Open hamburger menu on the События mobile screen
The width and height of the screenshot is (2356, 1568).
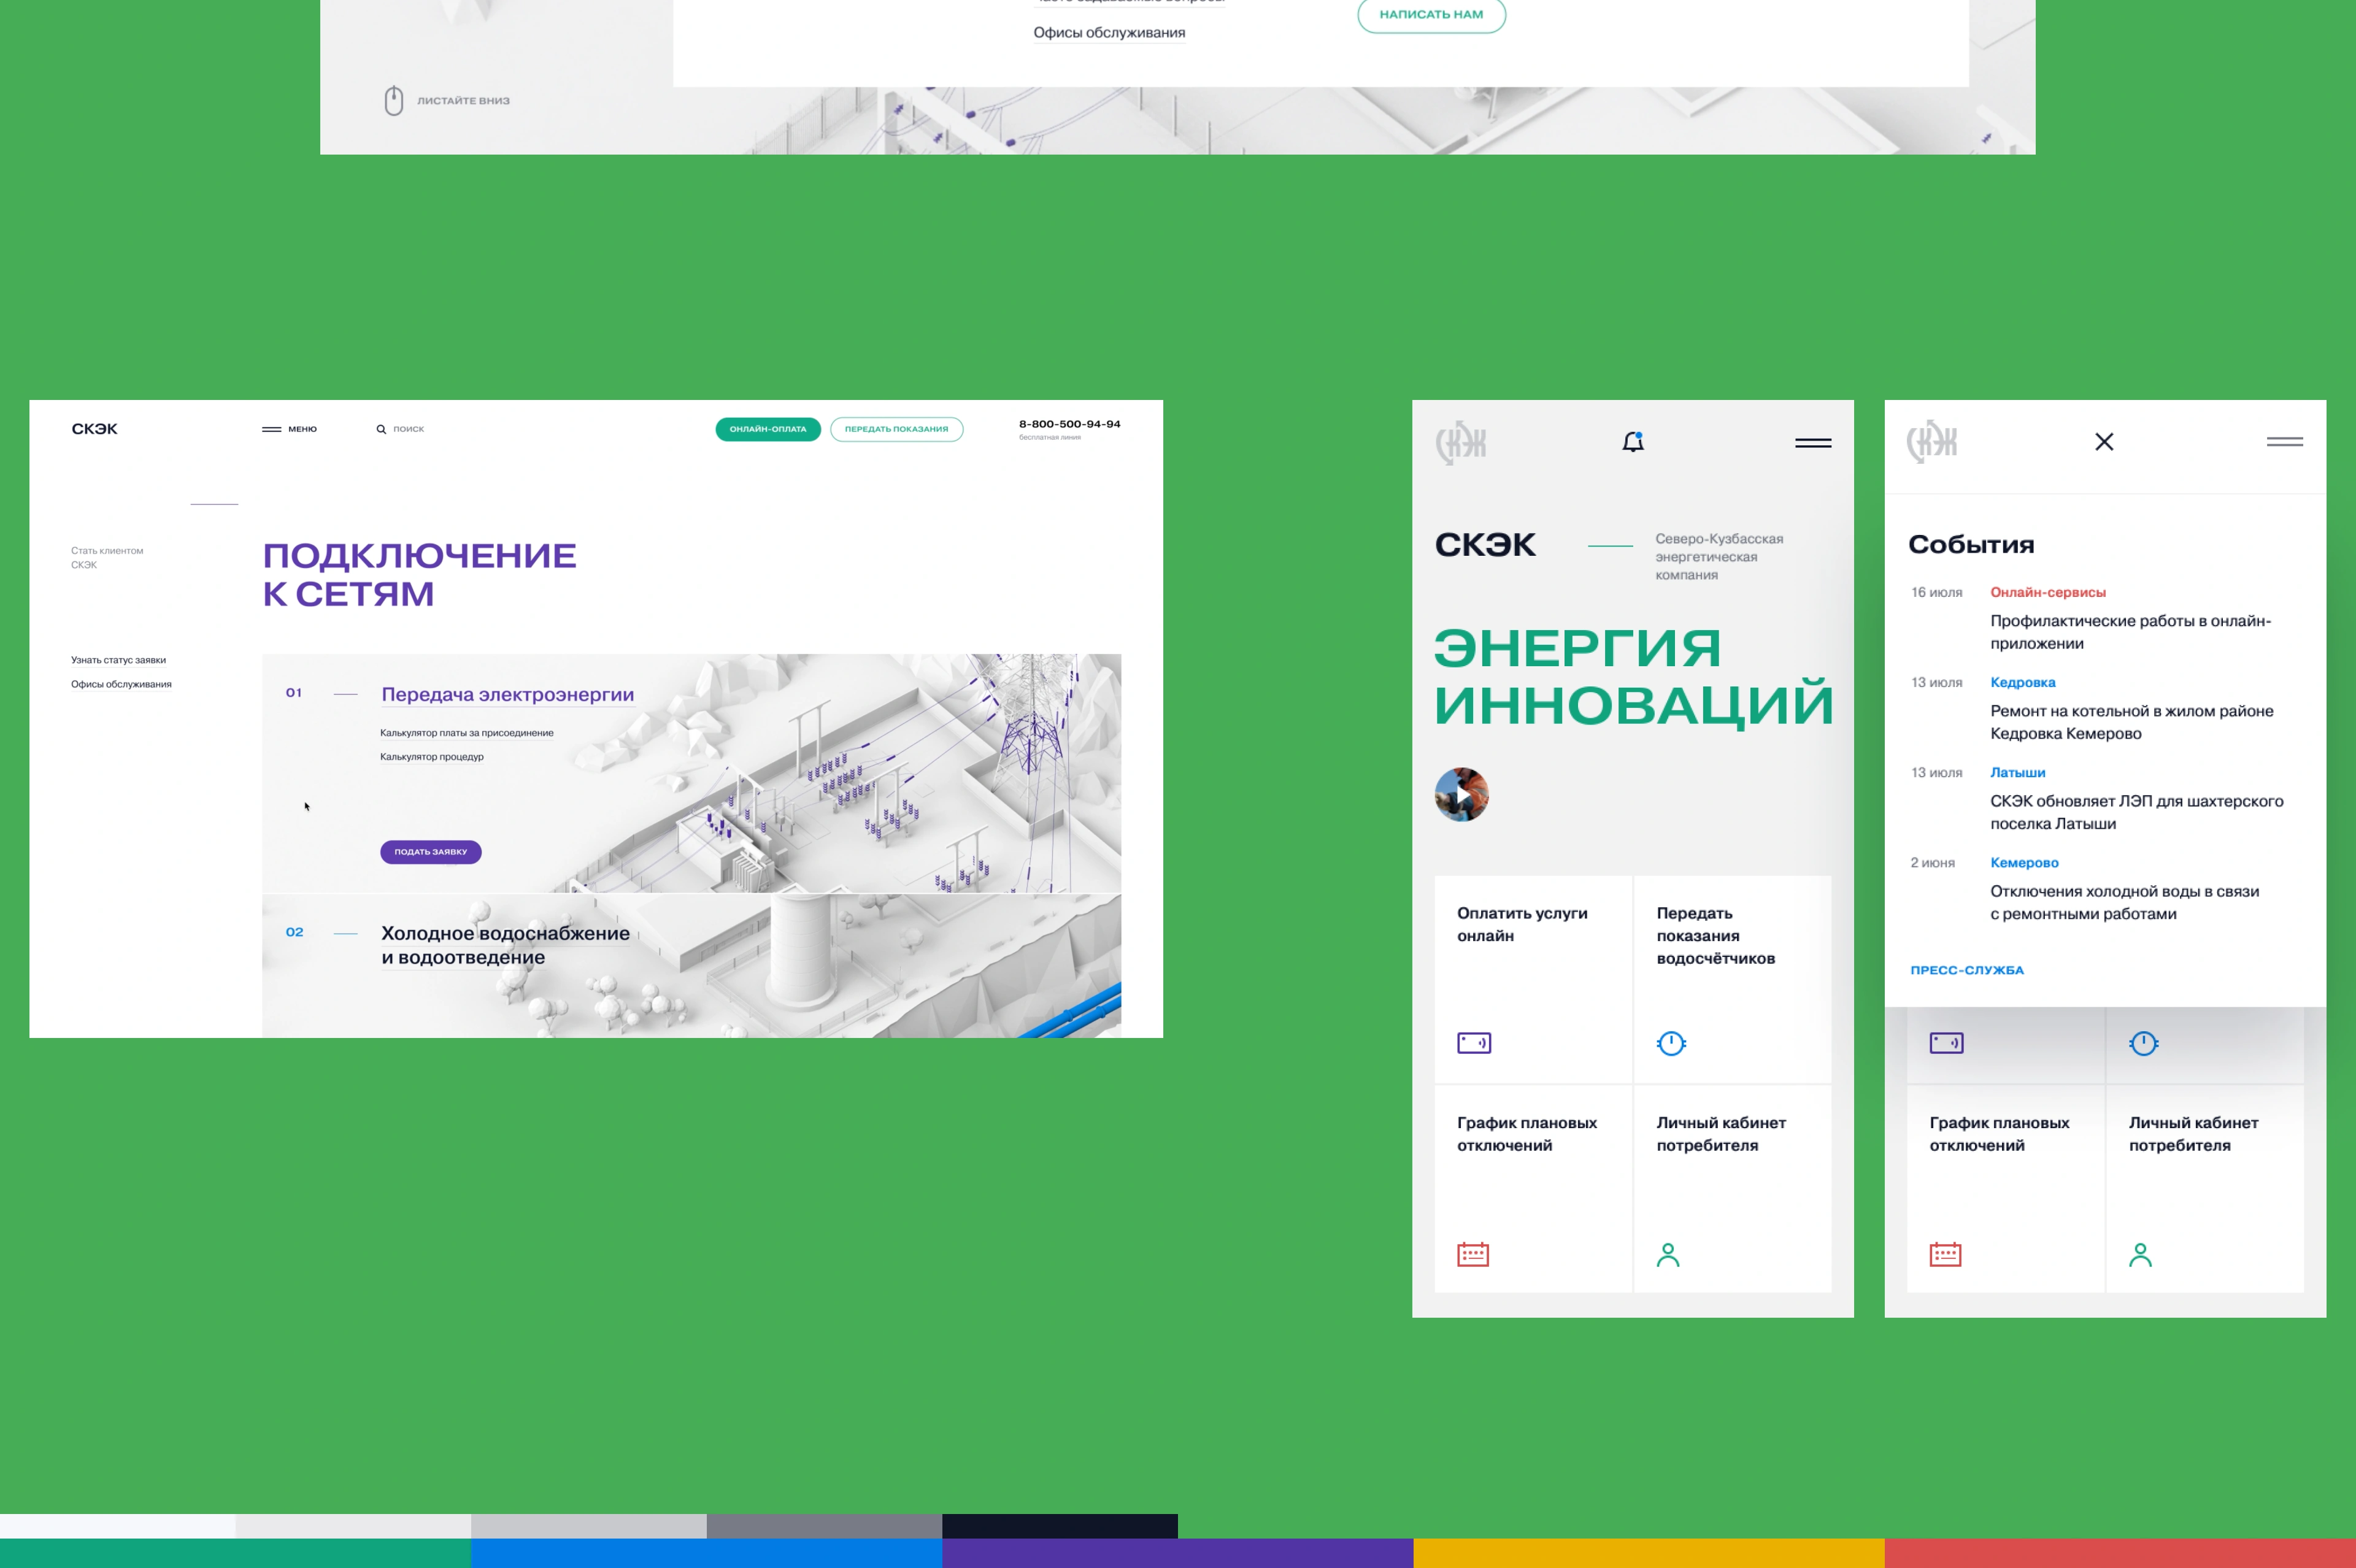coord(2285,442)
